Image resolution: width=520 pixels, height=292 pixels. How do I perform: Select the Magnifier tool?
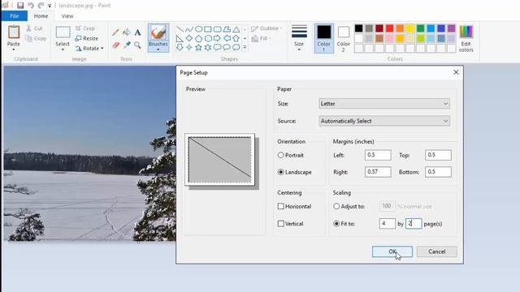[x=137, y=45]
